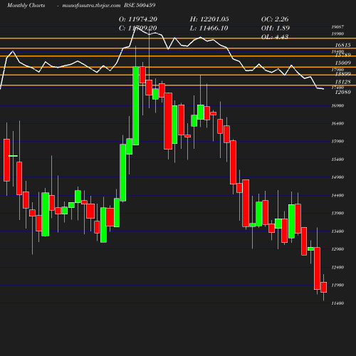The height and width of the screenshot is (356, 356).
Task: Click the 14400 axis label
Action: coord(337,195)
